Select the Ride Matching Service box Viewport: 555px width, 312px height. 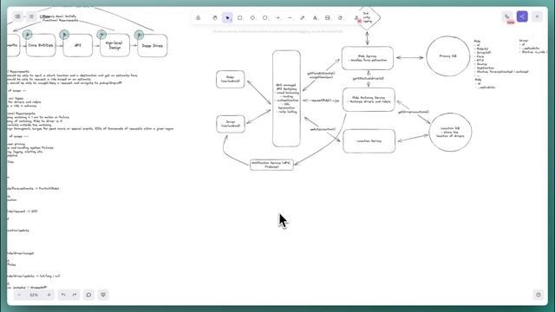coord(369,100)
